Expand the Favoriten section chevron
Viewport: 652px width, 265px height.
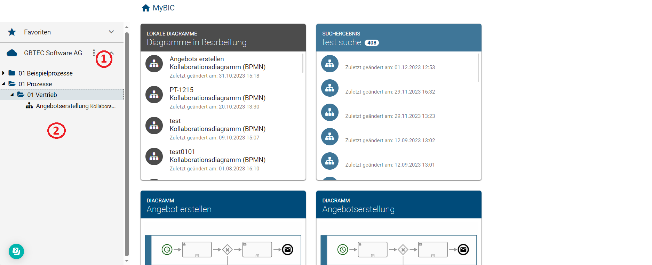(x=111, y=32)
